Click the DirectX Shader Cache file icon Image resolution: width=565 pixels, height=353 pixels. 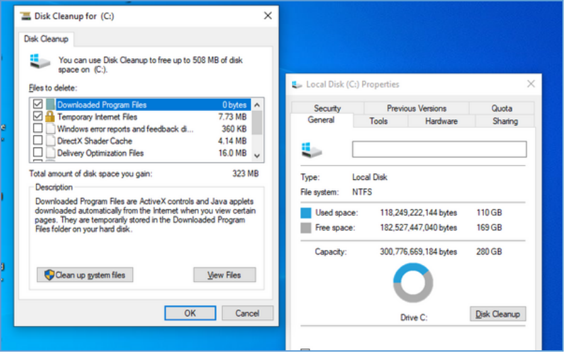[51, 141]
